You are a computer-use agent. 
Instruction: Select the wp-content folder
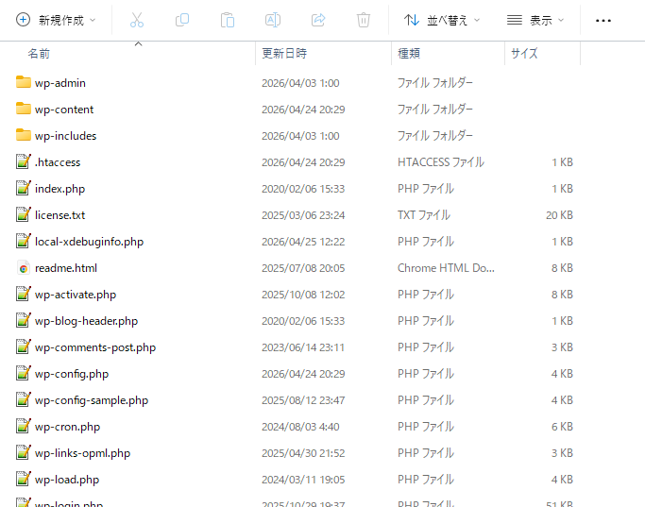tap(64, 110)
